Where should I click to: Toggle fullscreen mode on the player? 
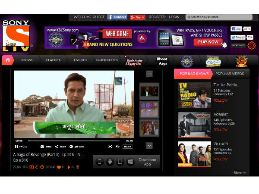point(110,147)
